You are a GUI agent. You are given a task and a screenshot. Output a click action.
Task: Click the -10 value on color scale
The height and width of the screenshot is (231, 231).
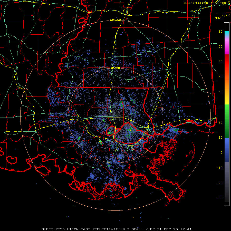click(219, 168)
